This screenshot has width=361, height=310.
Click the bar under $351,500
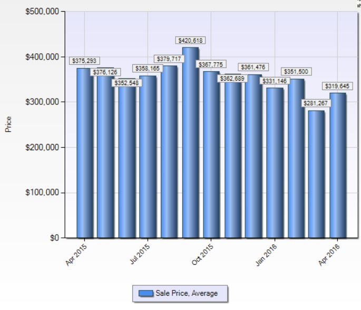point(296,159)
